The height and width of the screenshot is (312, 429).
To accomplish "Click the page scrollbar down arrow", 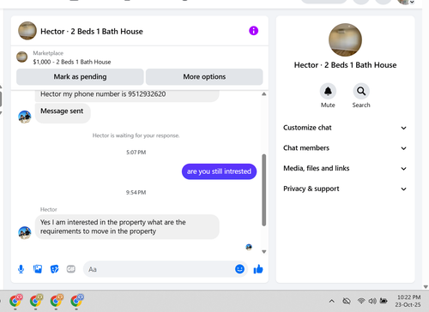I will [x=426, y=286].
